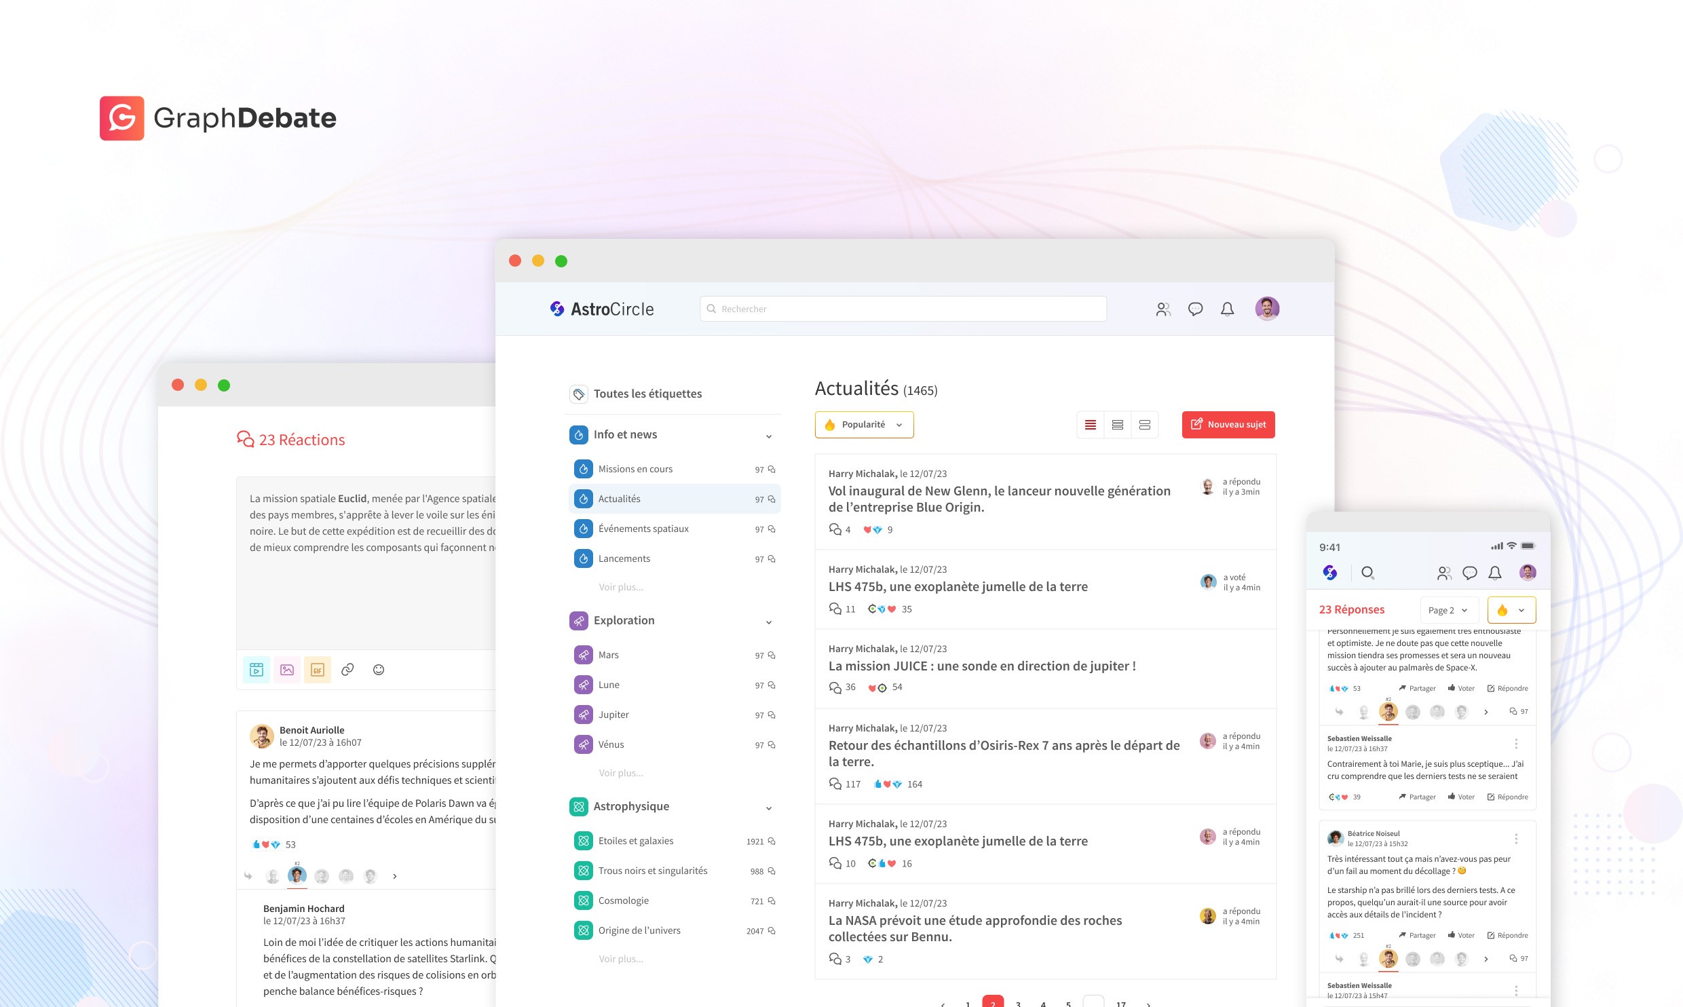Click the video media icon in editor
1683x1007 pixels.
tap(257, 670)
